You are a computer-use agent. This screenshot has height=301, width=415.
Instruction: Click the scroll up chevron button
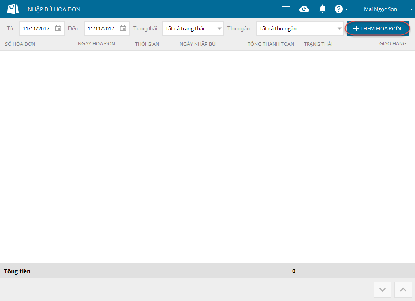(x=403, y=290)
